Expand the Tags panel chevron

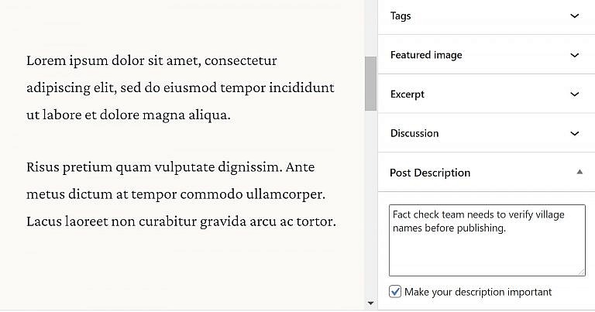click(x=574, y=15)
